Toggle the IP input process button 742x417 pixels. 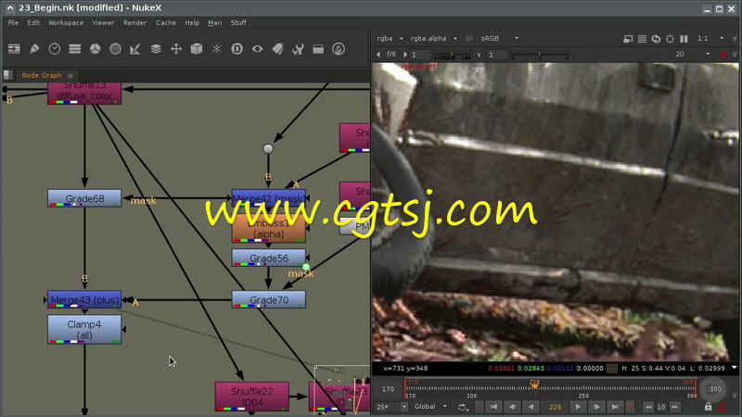pyautogui.click(x=469, y=39)
